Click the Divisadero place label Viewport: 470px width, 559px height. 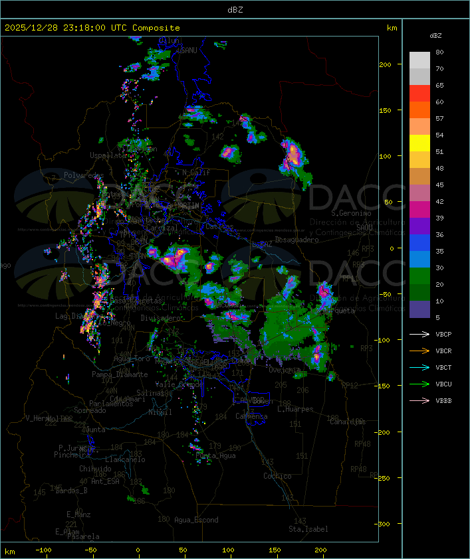pyautogui.click(x=161, y=317)
